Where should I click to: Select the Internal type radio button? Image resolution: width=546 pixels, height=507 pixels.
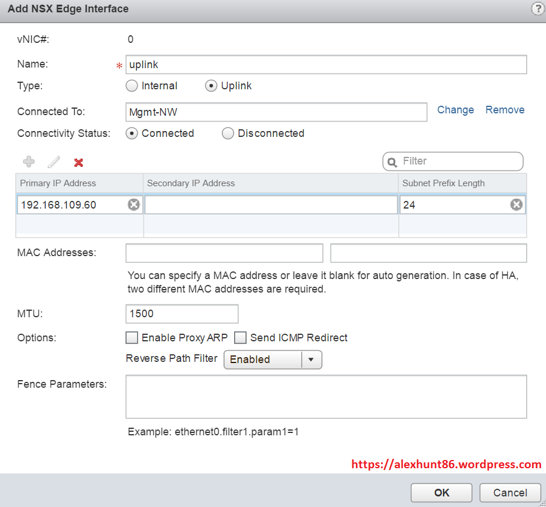pyautogui.click(x=132, y=86)
